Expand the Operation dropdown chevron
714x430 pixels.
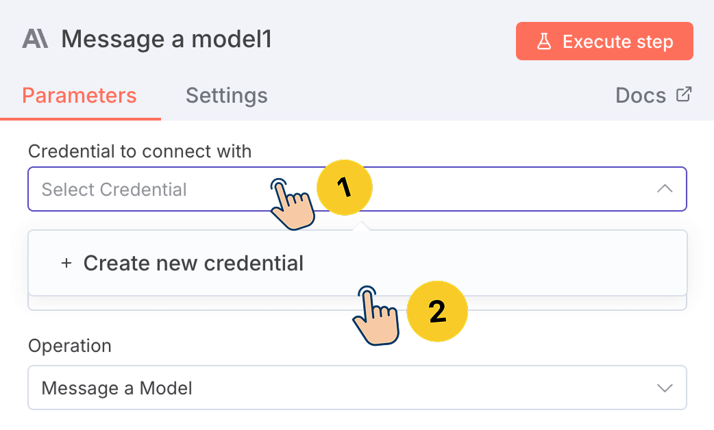pos(664,388)
